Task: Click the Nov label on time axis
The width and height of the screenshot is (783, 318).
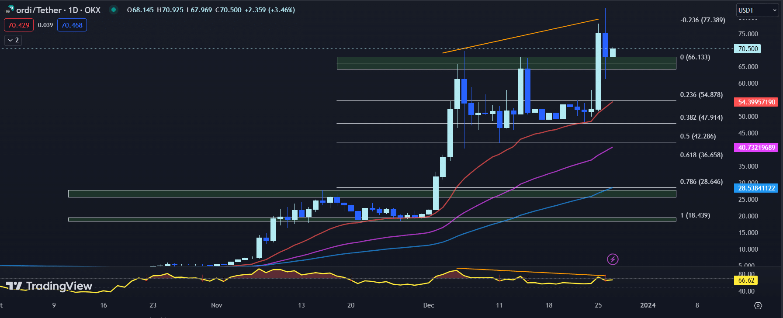Action: coord(217,305)
